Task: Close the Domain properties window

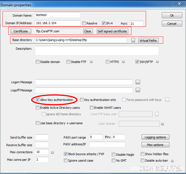Action: click(x=179, y=4)
